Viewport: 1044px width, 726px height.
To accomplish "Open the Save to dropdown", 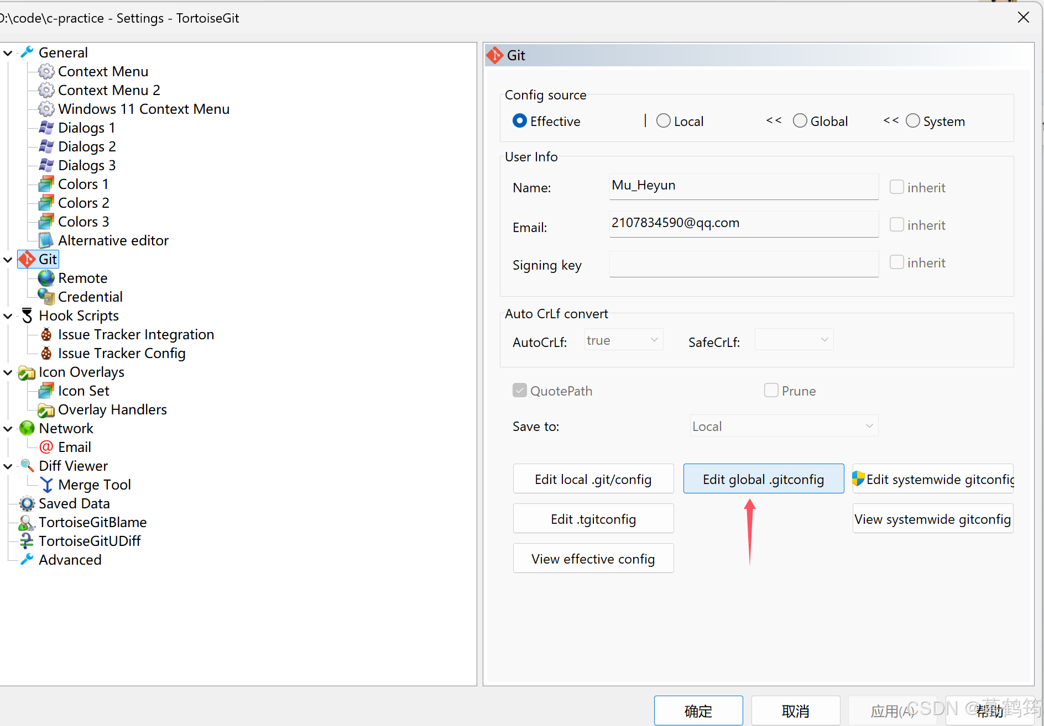I will [x=784, y=426].
